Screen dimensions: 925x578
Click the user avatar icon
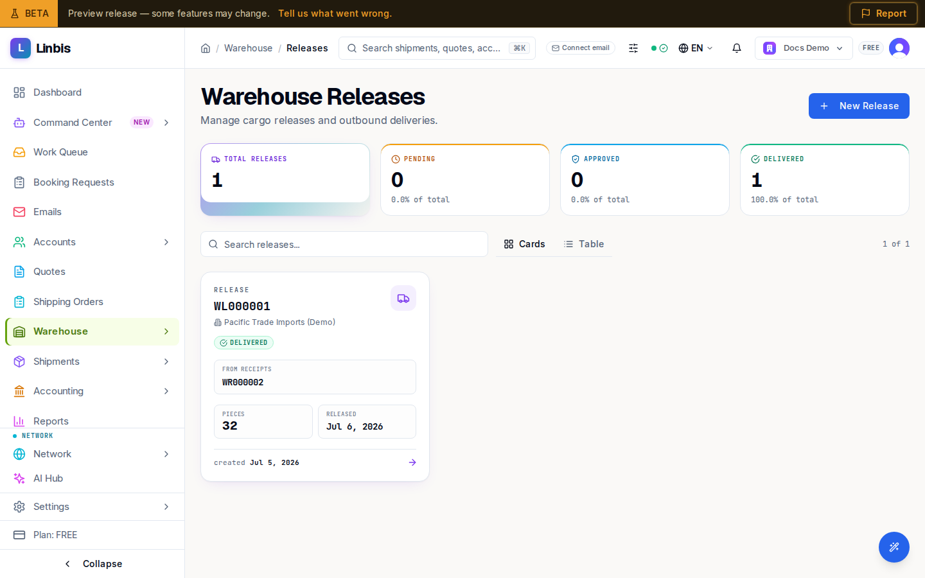(899, 48)
